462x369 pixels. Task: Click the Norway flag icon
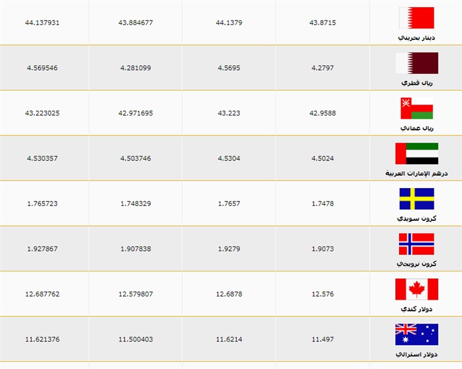(416, 244)
